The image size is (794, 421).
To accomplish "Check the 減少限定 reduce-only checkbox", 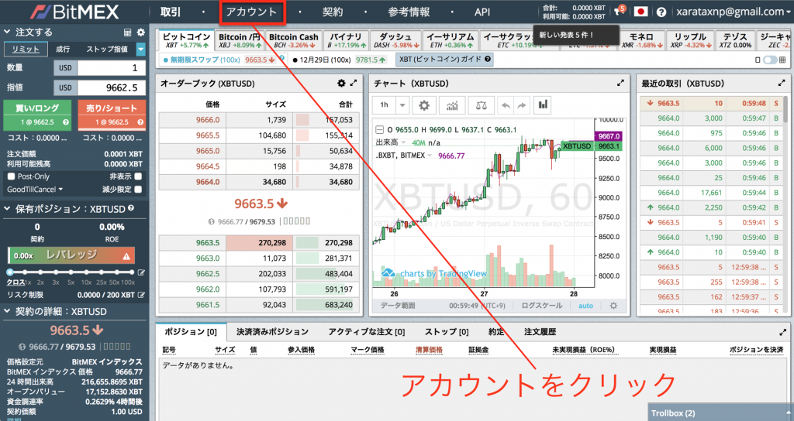I will point(138,189).
